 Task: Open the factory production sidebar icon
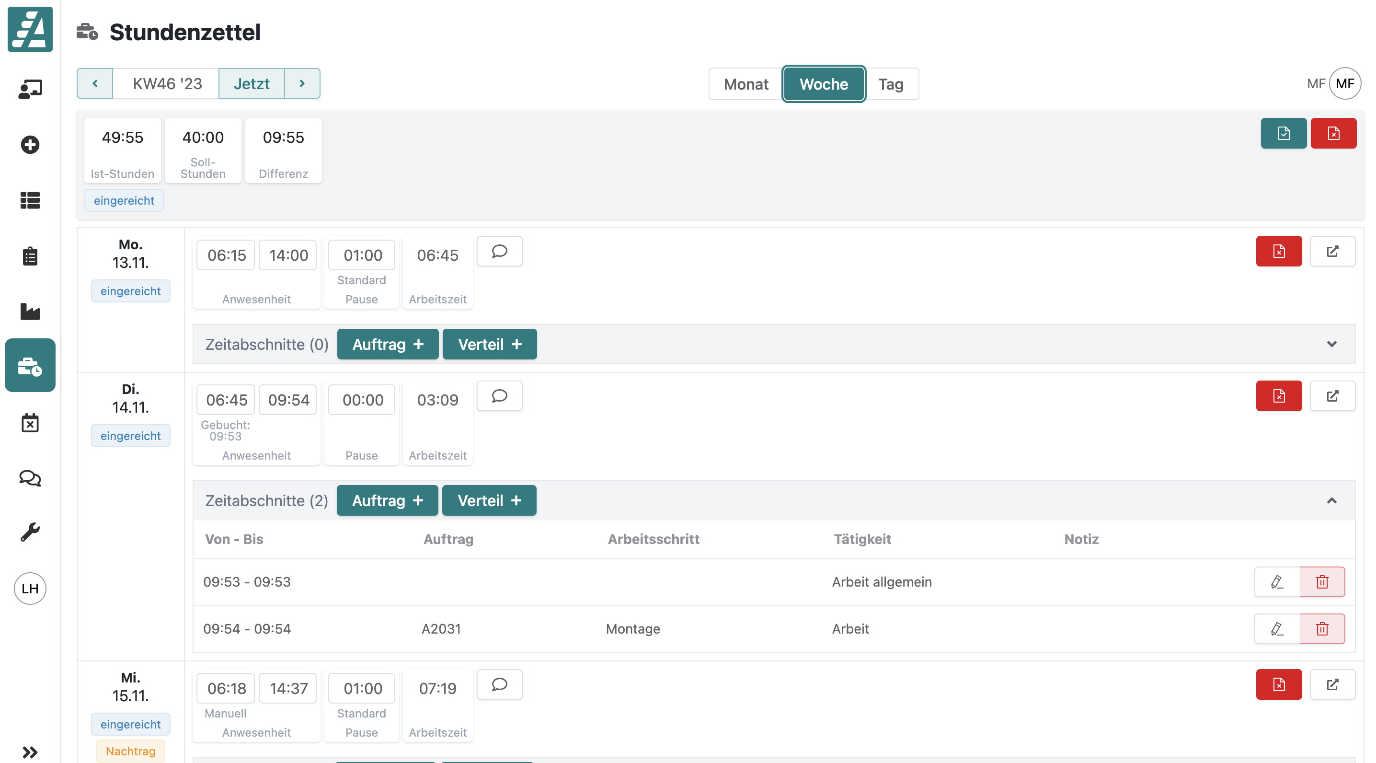coord(30,311)
